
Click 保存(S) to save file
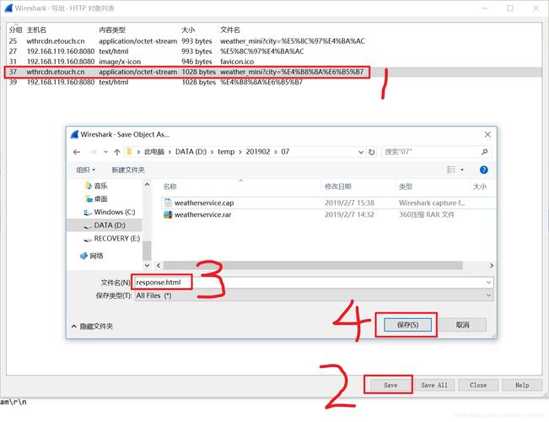(407, 325)
